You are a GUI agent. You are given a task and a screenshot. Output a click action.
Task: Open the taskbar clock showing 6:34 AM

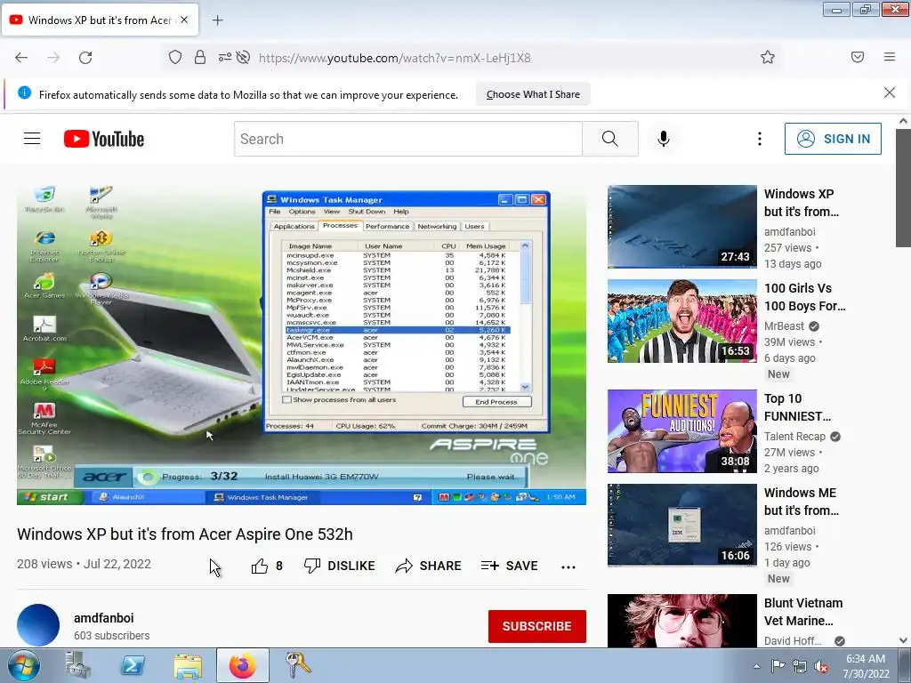pos(866,665)
